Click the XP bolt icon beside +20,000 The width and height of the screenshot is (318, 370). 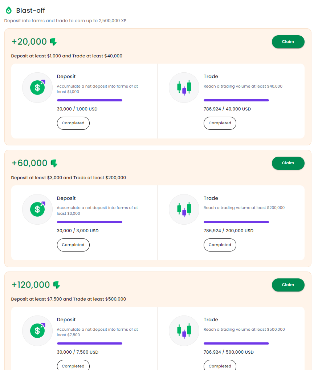pyautogui.click(x=53, y=42)
